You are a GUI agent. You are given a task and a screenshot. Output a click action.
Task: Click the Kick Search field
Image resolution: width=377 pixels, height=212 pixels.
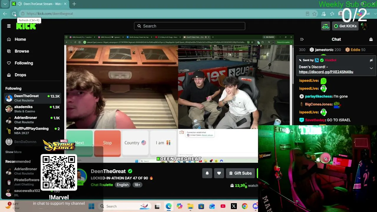pyautogui.click(x=189, y=26)
